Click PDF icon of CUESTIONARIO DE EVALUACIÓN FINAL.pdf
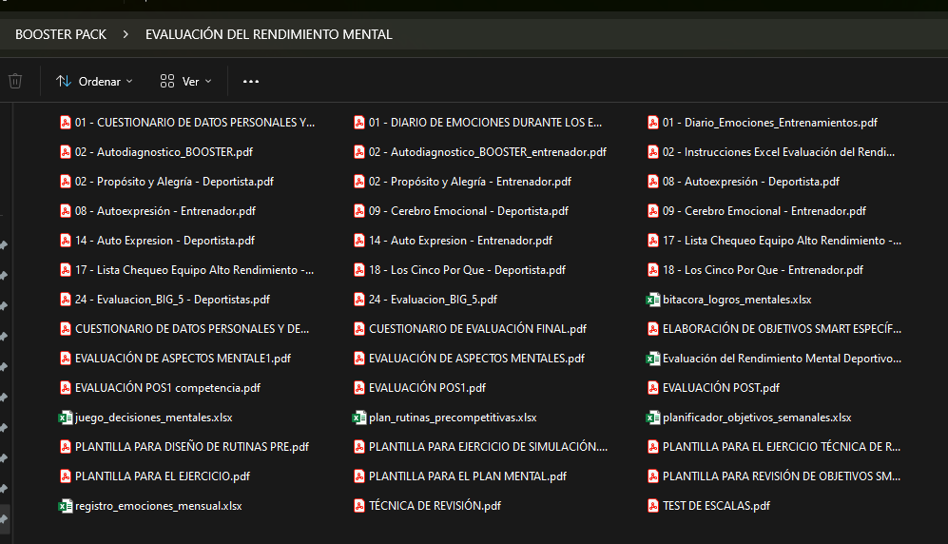Viewport: 948px width, 544px height. click(359, 329)
